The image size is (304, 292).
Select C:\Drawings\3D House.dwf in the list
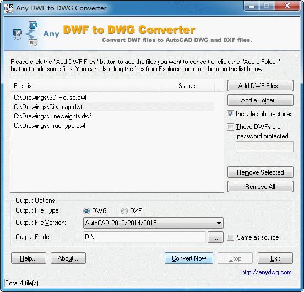pos(113,98)
